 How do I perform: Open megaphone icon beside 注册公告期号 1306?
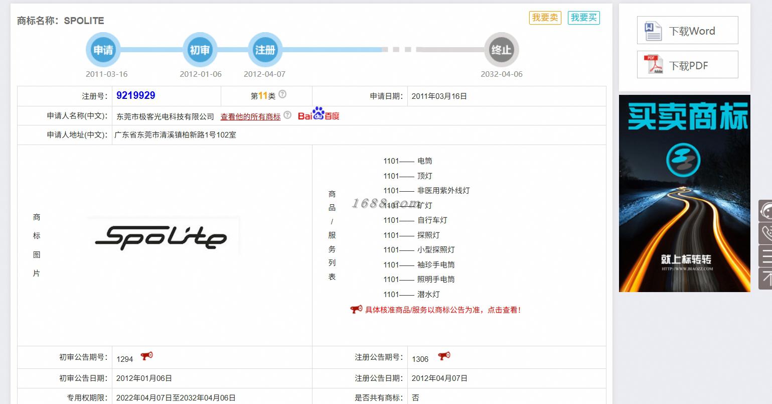click(444, 356)
